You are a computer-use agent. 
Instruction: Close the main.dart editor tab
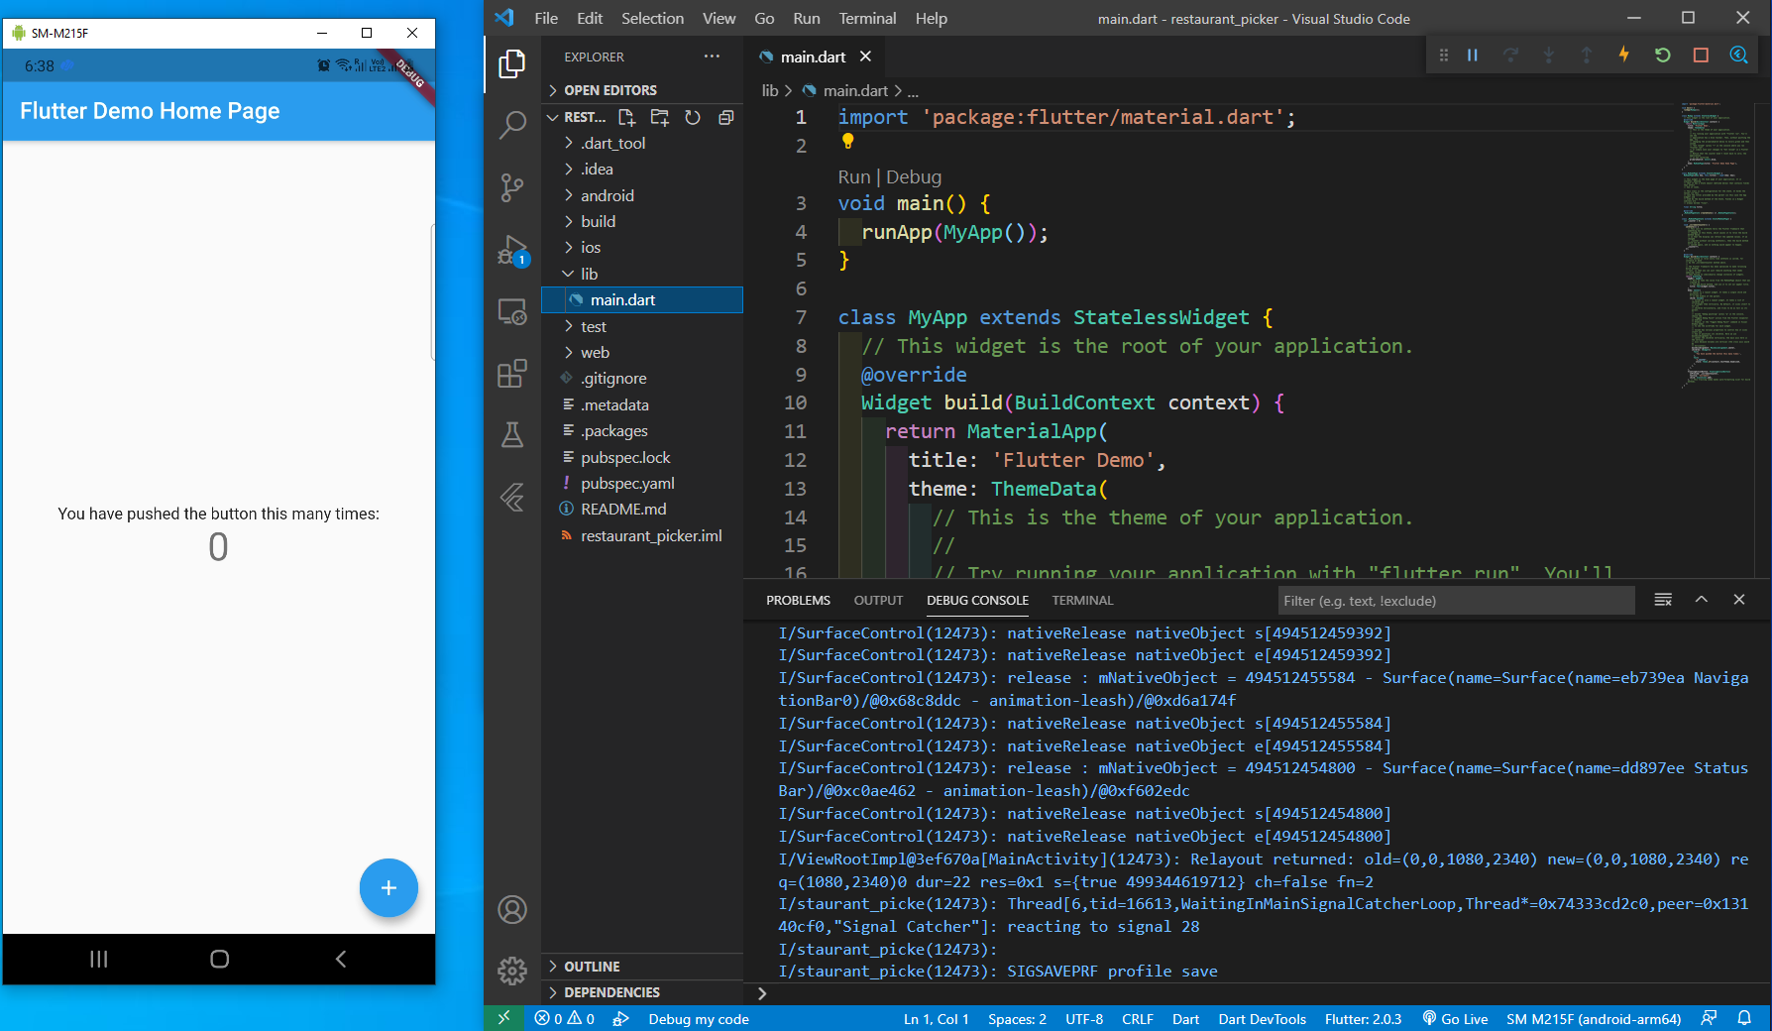865,57
